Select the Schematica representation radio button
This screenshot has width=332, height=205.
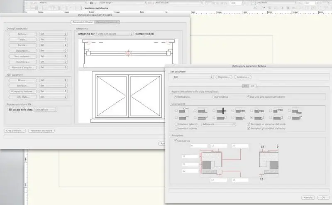tap(213, 97)
